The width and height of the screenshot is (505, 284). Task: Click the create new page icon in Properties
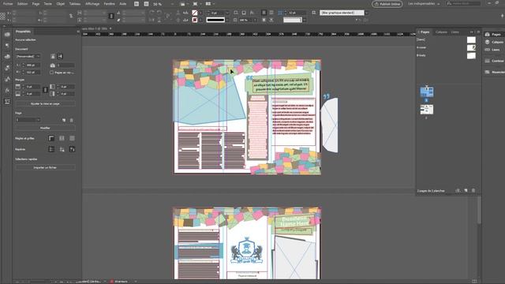tap(64, 120)
